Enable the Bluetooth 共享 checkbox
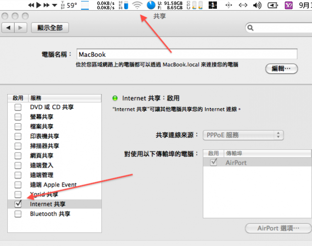Image resolution: width=312 pixels, height=246 pixels. tap(18, 214)
